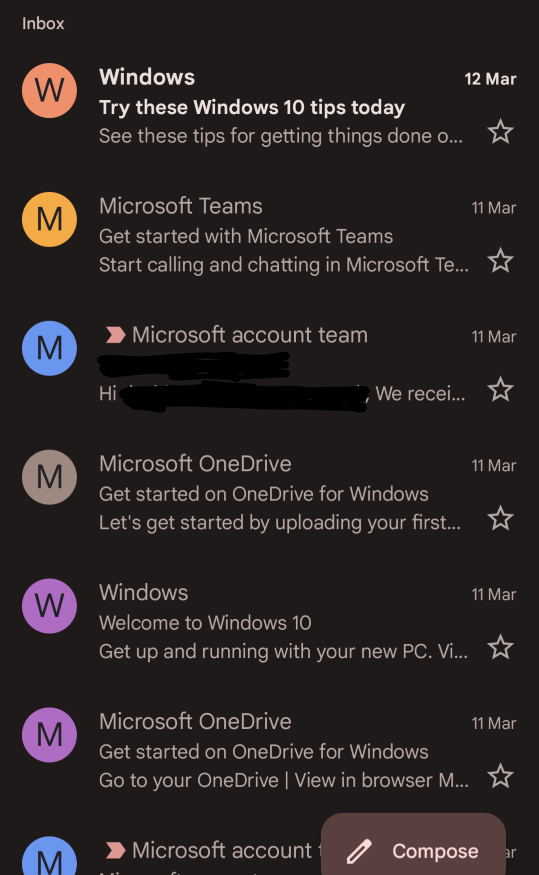Click the importance marker beside Microsoft account team
Viewport: 539px width, 875px height.
click(115, 335)
